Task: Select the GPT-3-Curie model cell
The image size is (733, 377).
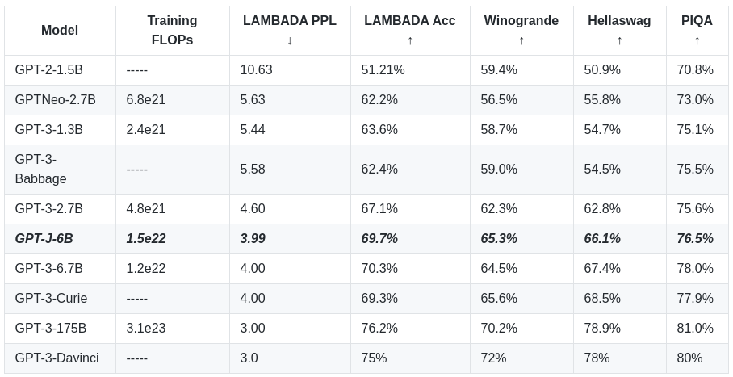Action: (51, 299)
